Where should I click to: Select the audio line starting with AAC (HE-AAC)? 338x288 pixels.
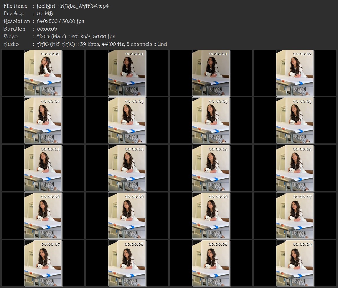click(102, 44)
